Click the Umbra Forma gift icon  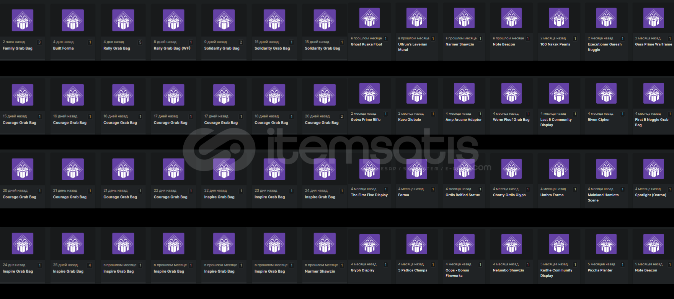[x=559, y=169]
